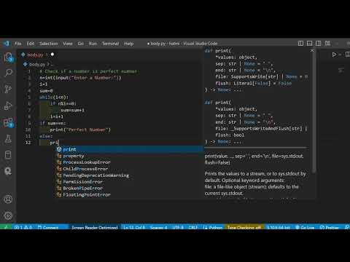Image resolution: width=350 pixels, height=262 pixels.
Task: Click the activity bar icon below the database icon
Action: [8, 171]
